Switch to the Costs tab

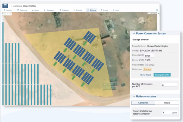(x=116, y=10)
